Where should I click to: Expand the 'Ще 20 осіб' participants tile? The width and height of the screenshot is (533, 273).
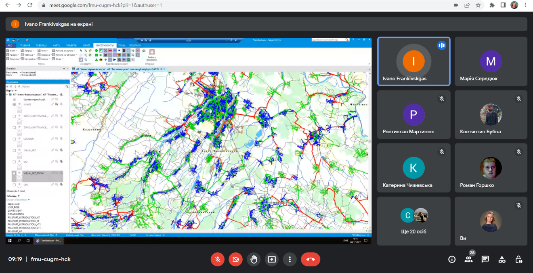(413, 221)
